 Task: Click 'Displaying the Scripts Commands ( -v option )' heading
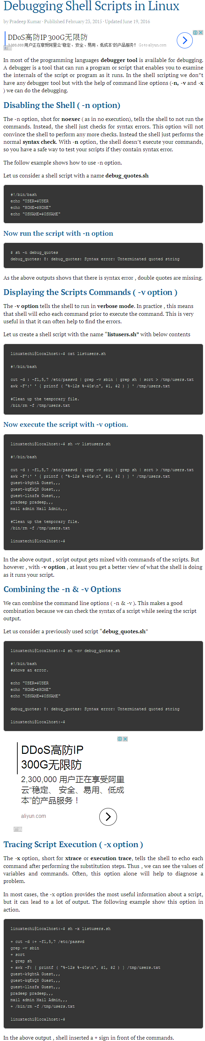[x=90, y=292]
